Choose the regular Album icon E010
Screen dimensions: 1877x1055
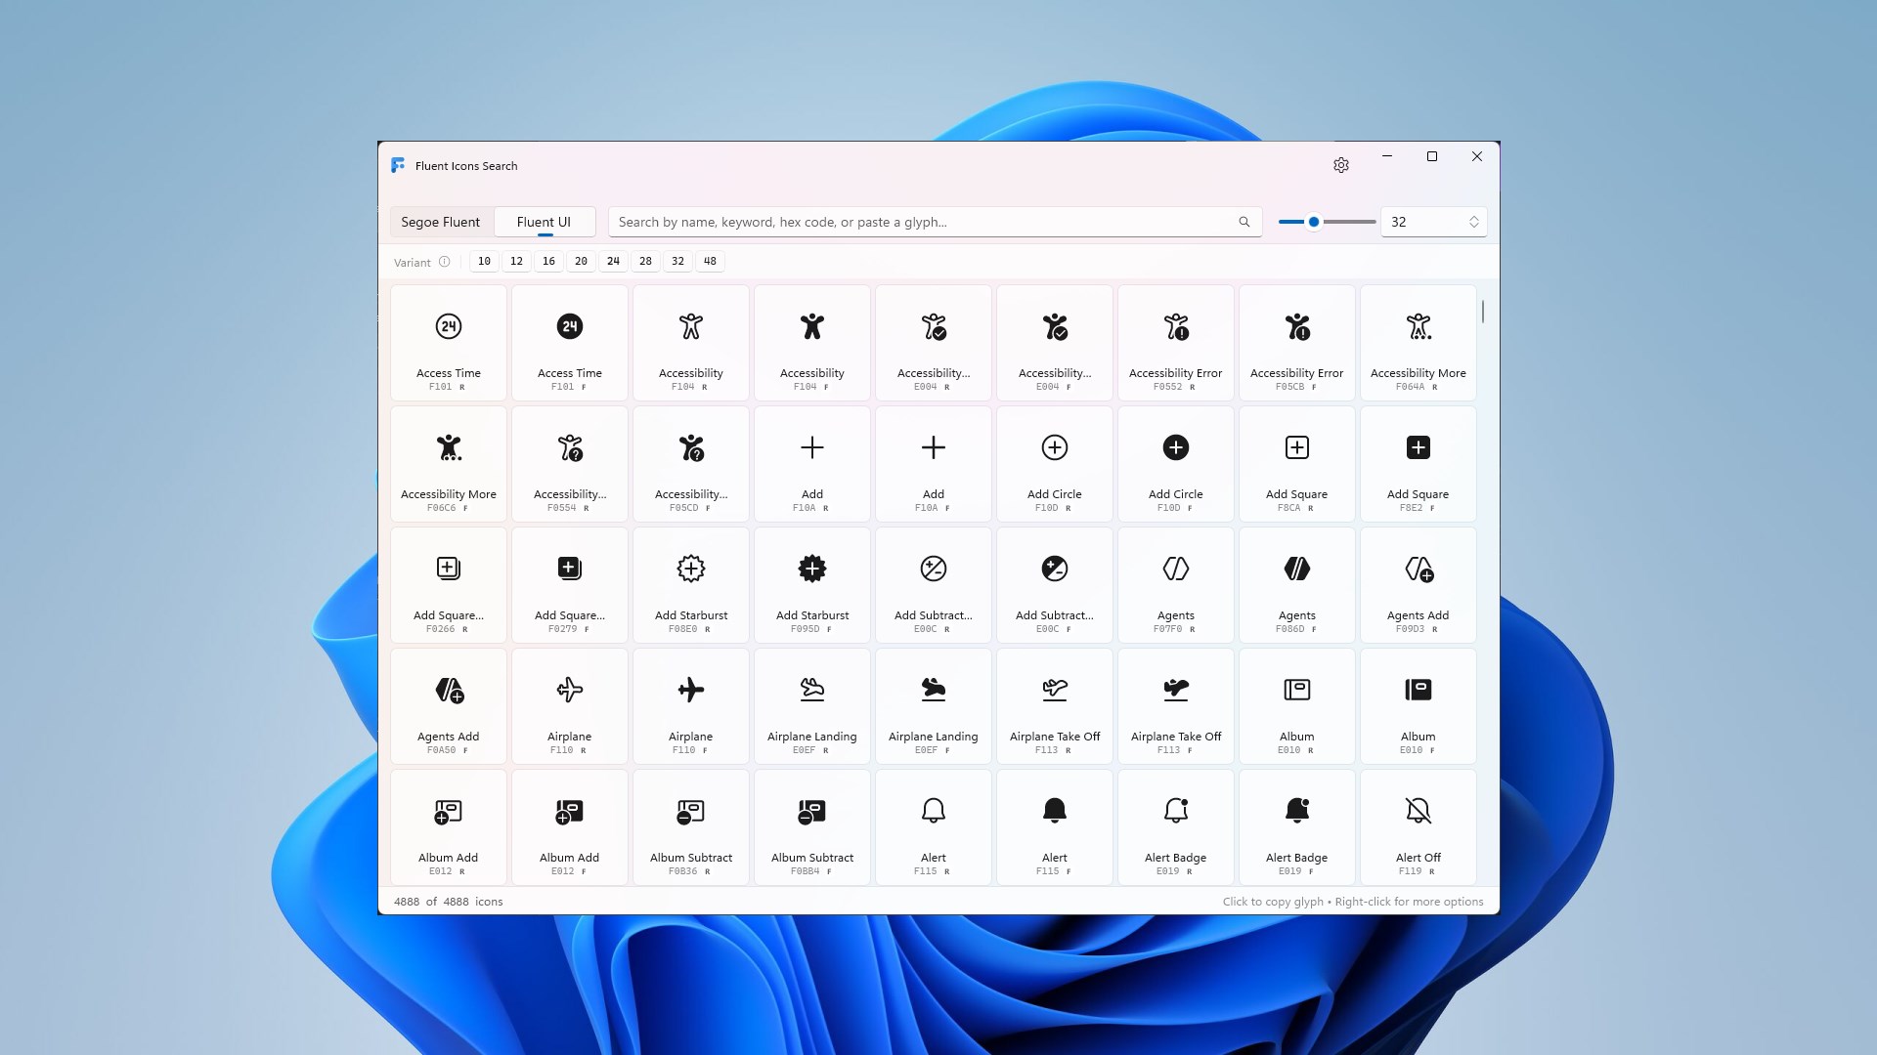click(x=1297, y=706)
